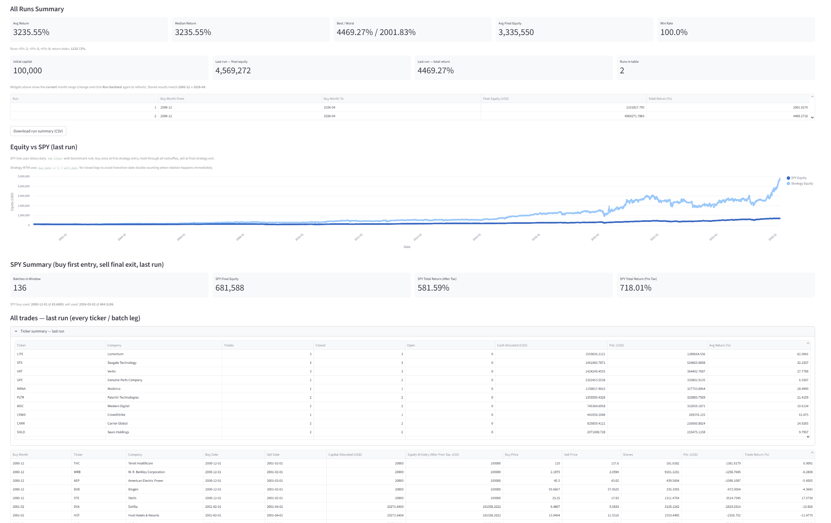Toggle Strategy Equity series in chart legend
Screen dimensions: 831x523
pyautogui.click(x=802, y=183)
